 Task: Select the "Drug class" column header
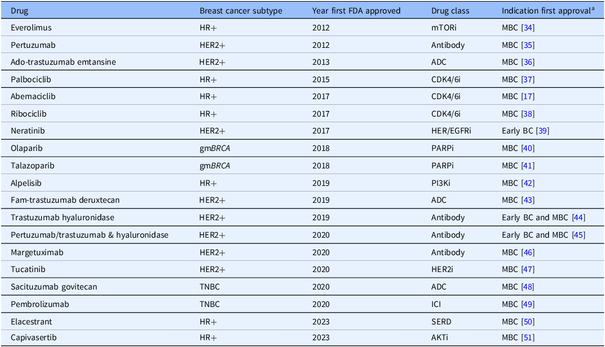[451, 11]
